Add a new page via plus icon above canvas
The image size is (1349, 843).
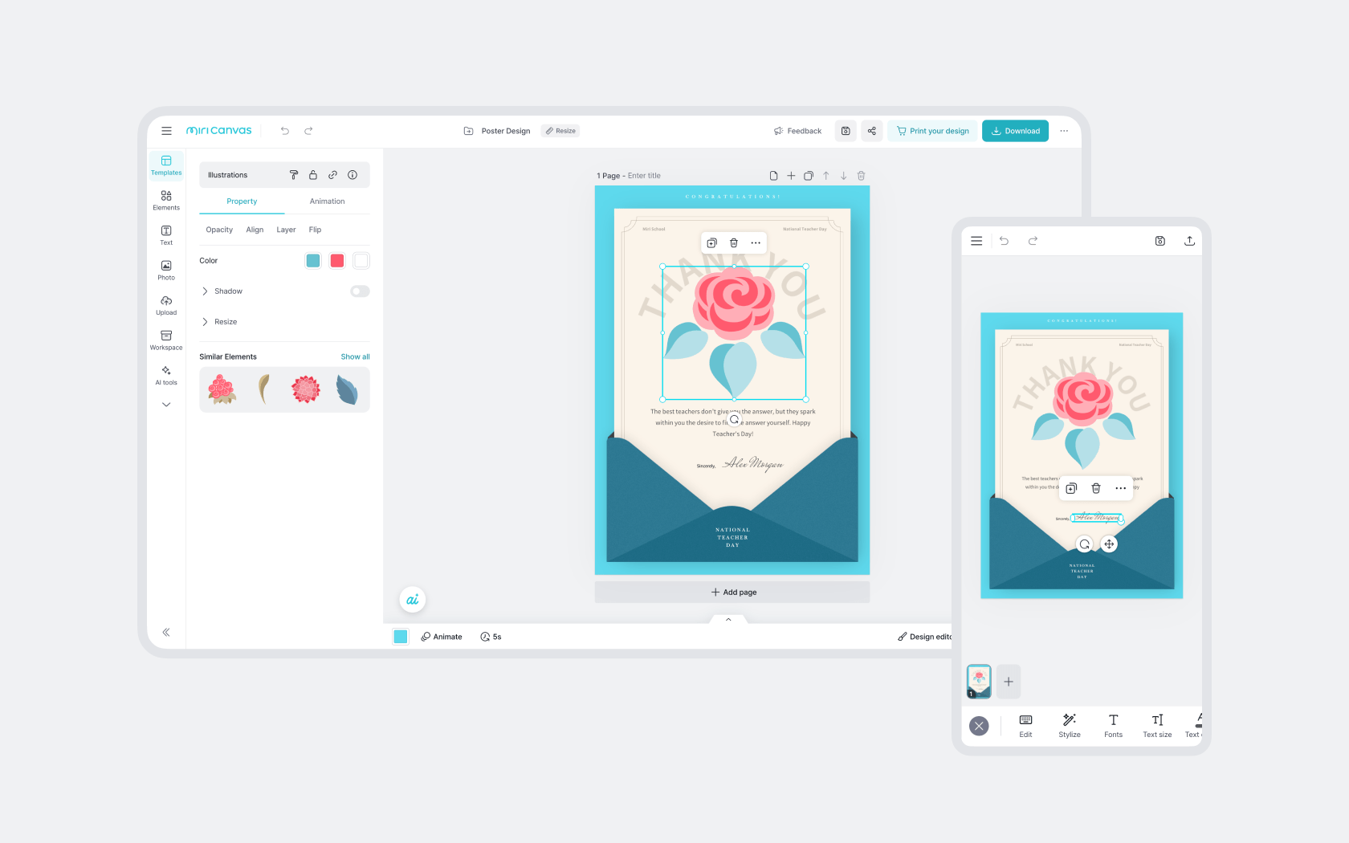pyautogui.click(x=791, y=176)
